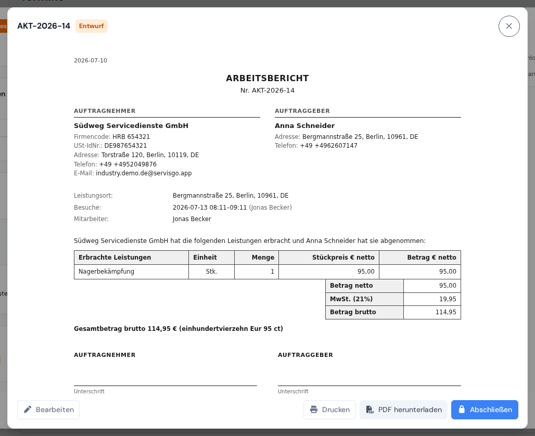This screenshot has width=535, height=436.
Task: Click the Gesamtbetrag brutto summary line
Action: [x=179, y=328]
